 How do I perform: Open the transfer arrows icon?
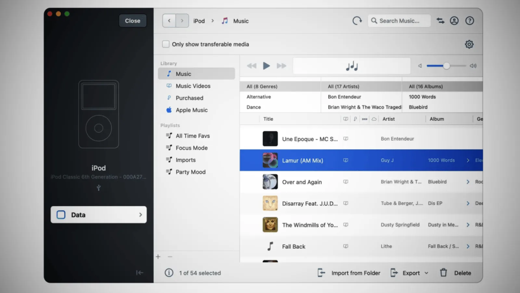(x=440, y=21)
